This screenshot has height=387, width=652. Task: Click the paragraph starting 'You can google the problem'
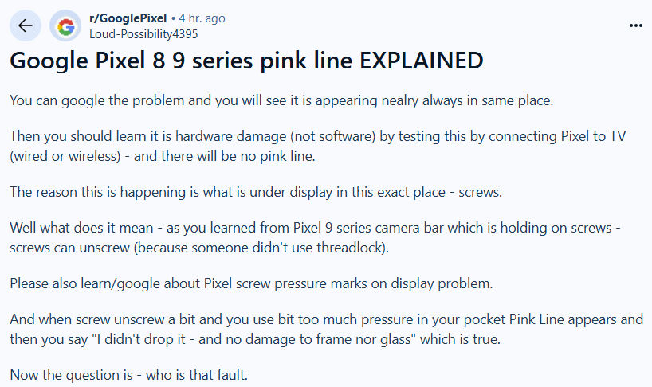pyautogui.click(x=281, y=100)
